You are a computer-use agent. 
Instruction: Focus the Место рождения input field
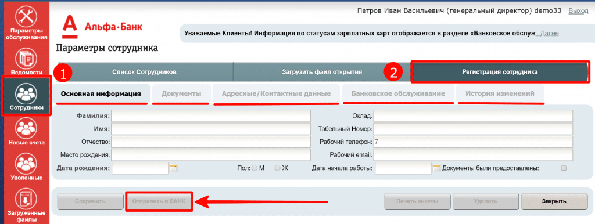tap(210, 155)
